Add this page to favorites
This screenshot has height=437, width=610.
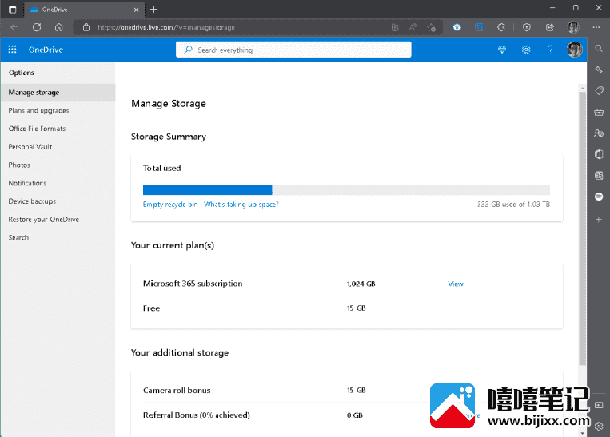(x=431, y=27)
